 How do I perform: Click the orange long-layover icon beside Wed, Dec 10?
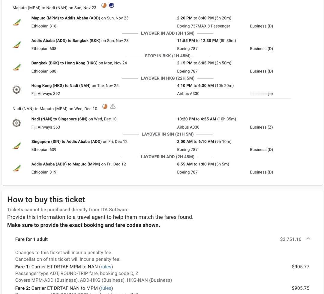[105, 106]
